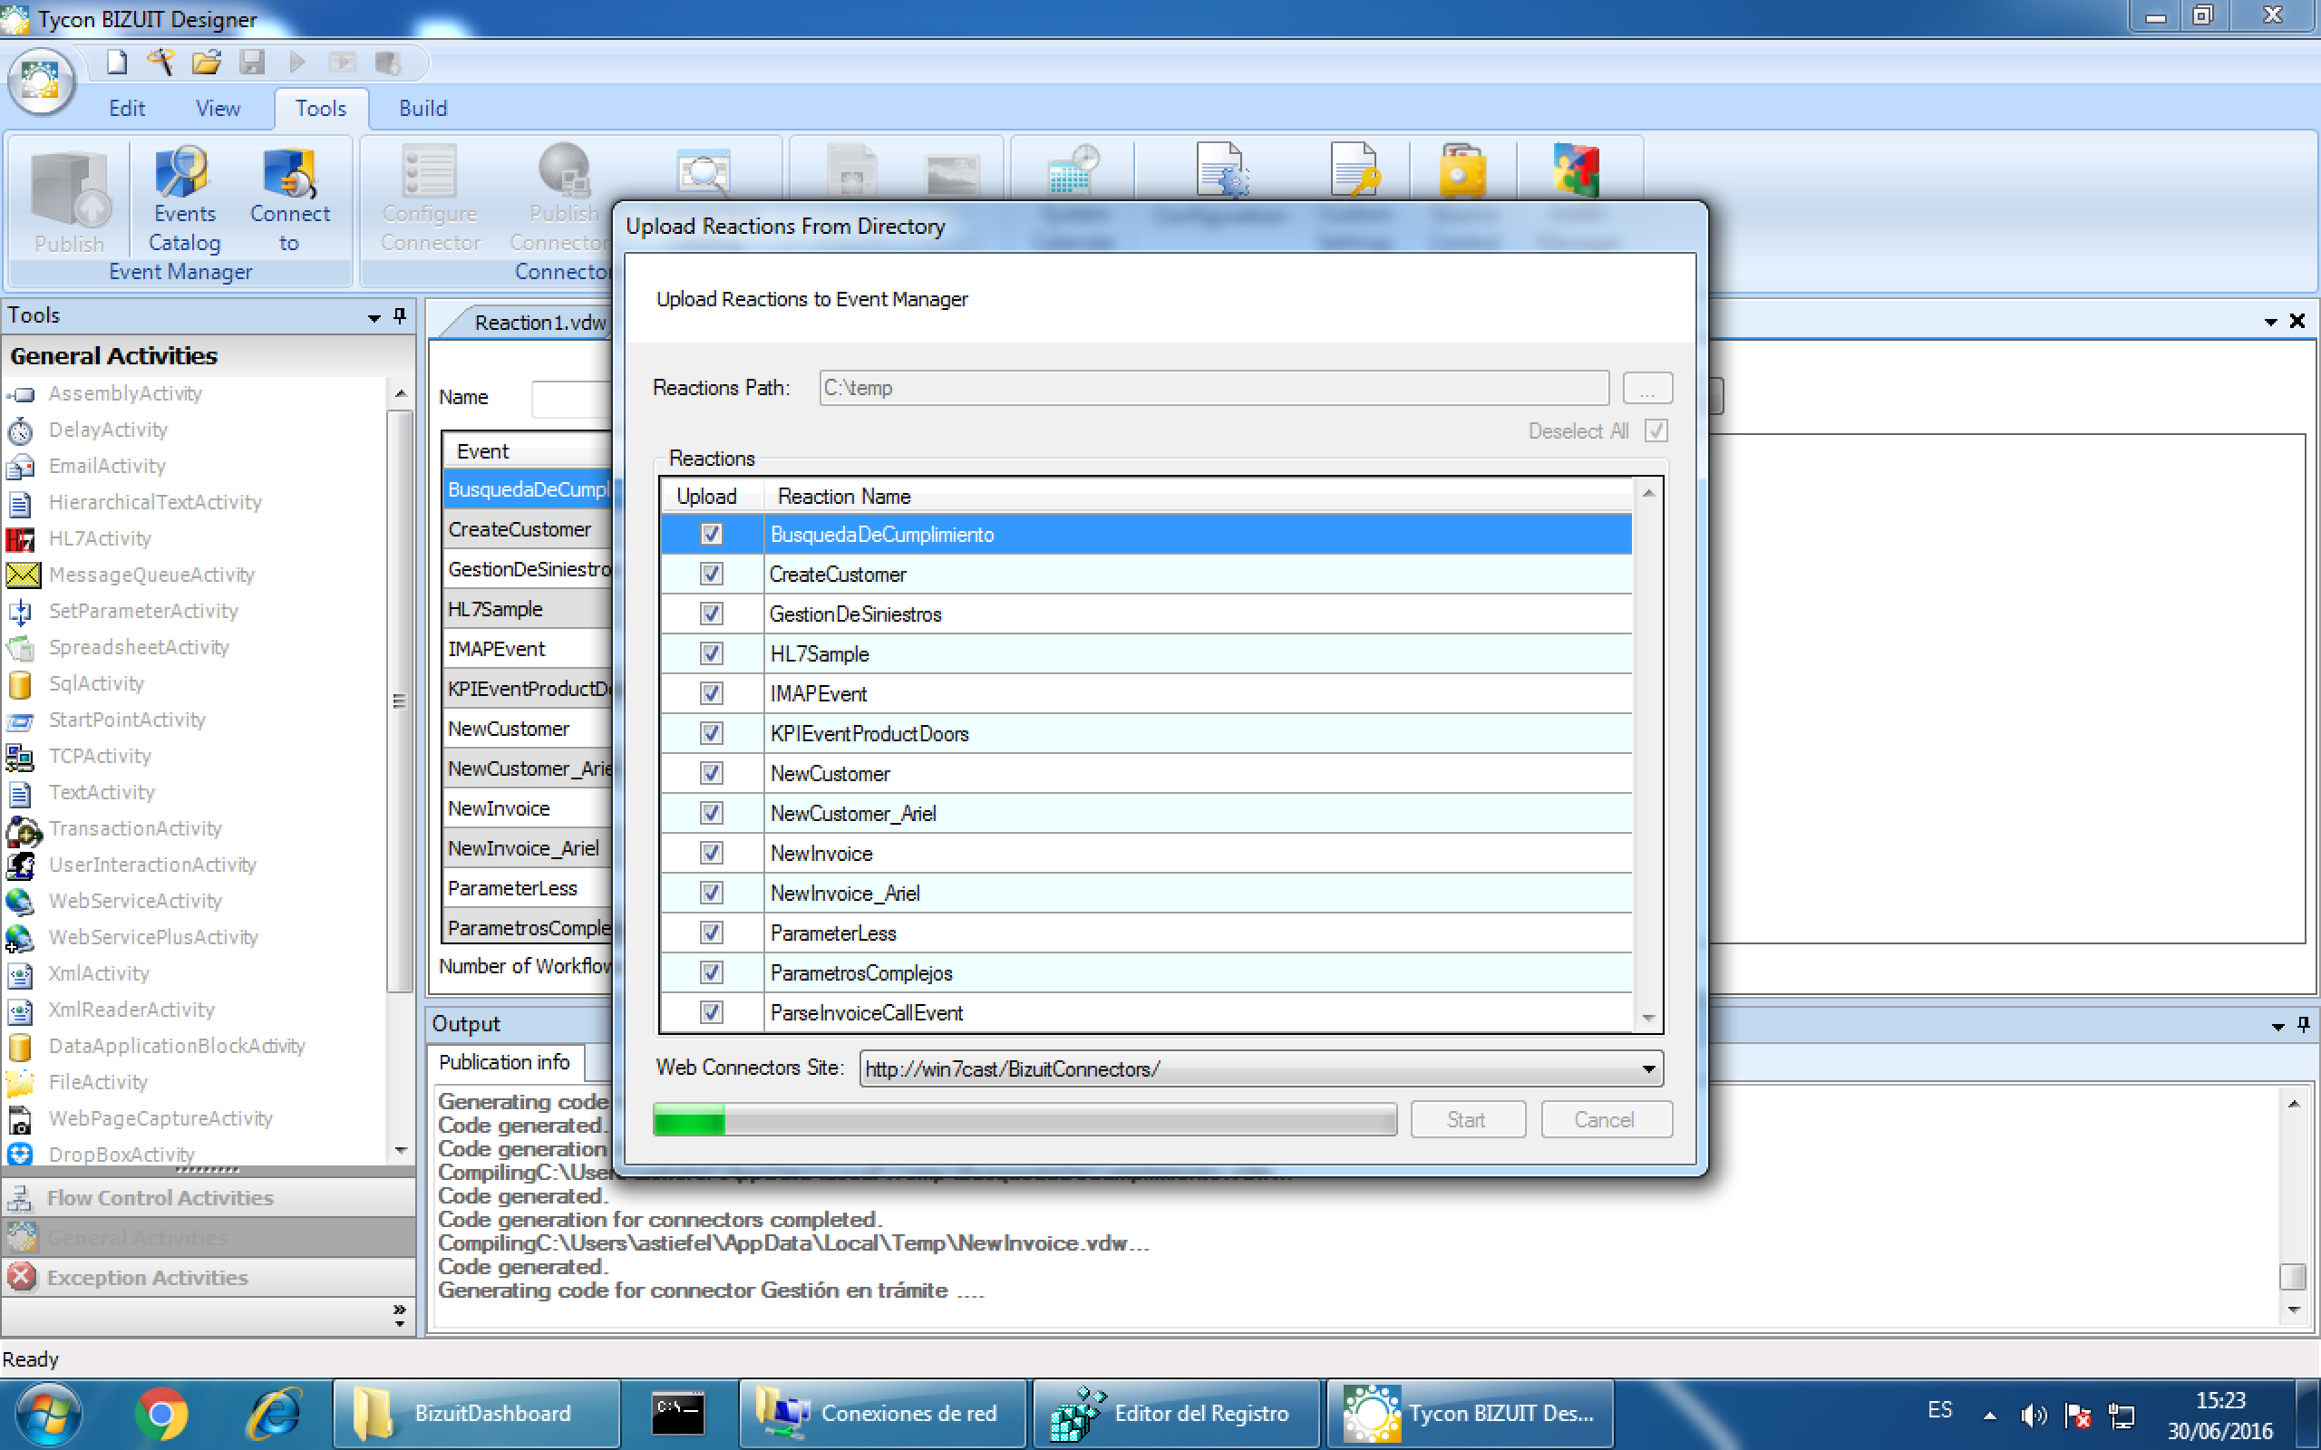Open the Output panel options dropdown arrow

point(2277,1025)
